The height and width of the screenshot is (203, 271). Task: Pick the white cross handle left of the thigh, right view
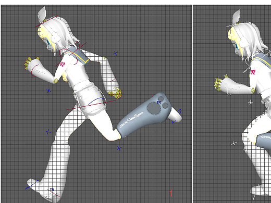(x=234, y=143)
